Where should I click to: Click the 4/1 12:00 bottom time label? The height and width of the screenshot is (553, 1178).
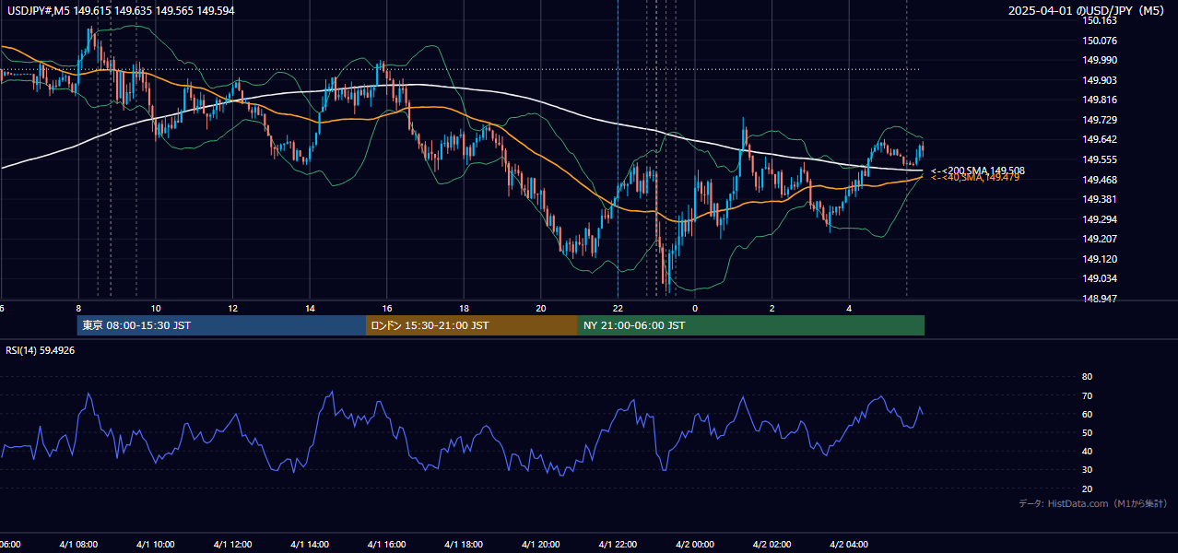tap(232, 545)
